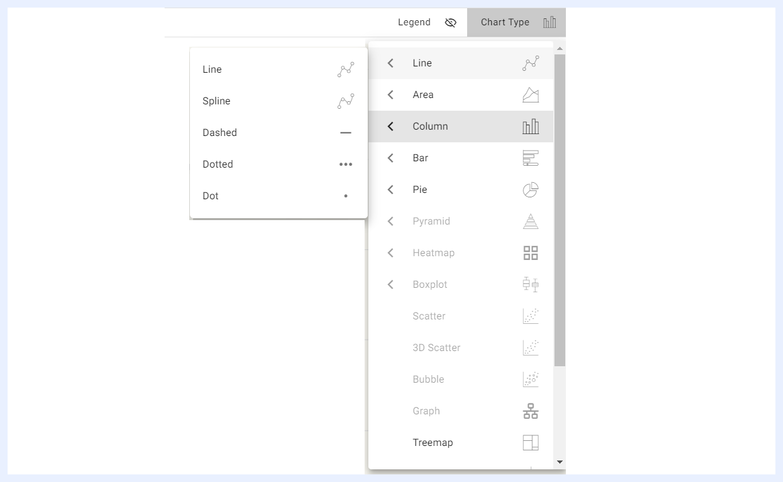The height and width of the screenshot is (482, 783).
Task: Expand the Column submenu chevron
Action: (391, 127)
